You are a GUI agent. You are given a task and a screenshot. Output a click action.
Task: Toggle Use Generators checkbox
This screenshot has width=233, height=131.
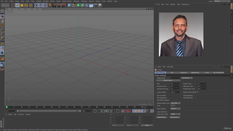coord(171,98)
